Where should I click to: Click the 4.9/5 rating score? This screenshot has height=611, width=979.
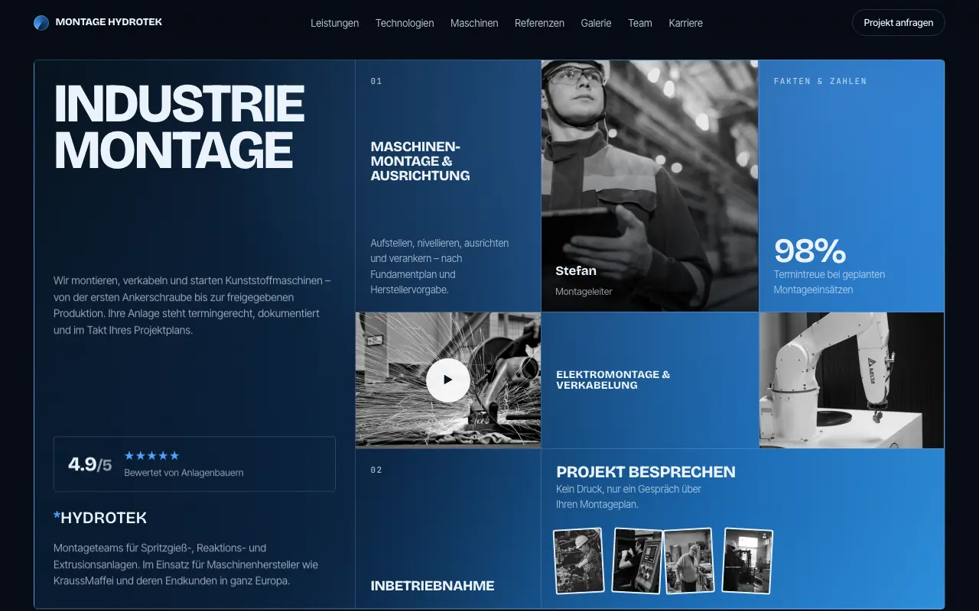point(89,464)
